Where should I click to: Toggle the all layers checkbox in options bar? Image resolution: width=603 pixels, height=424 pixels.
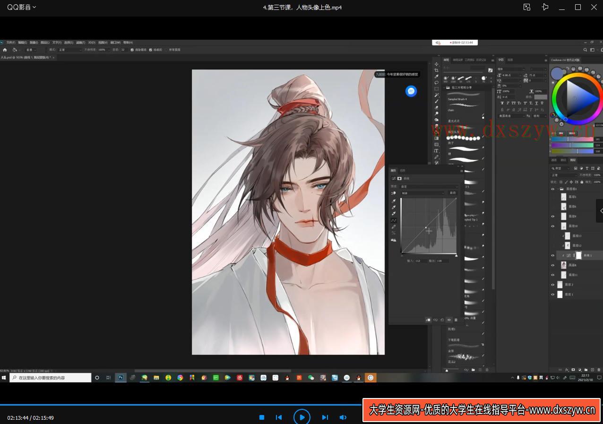[166, 50]
